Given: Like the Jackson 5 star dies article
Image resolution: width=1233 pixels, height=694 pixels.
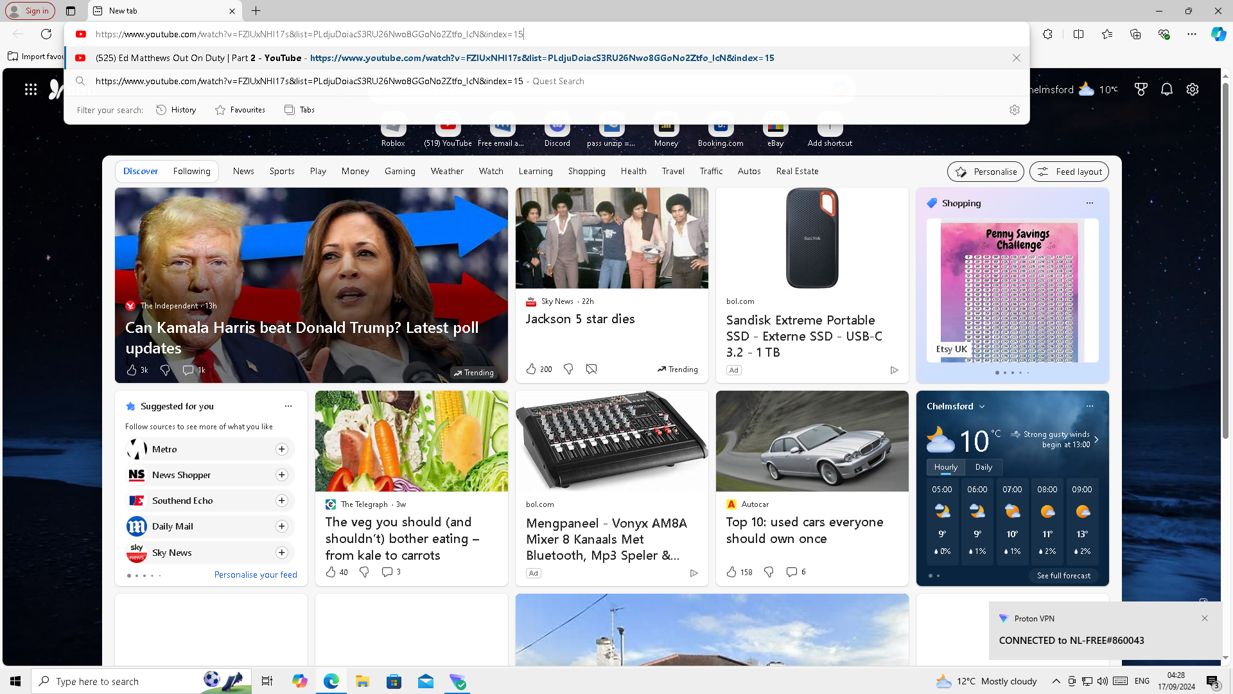Looking at the screenshot, I should pos(531,369).
